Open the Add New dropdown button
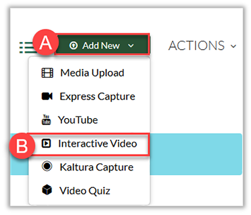The height and width of the screenshot is (215, 251). pos(102,45)
